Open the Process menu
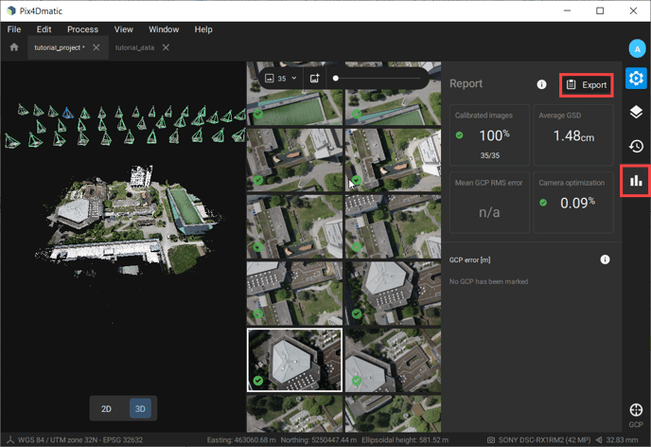This screenshot has width=651, height=447. 82,29
